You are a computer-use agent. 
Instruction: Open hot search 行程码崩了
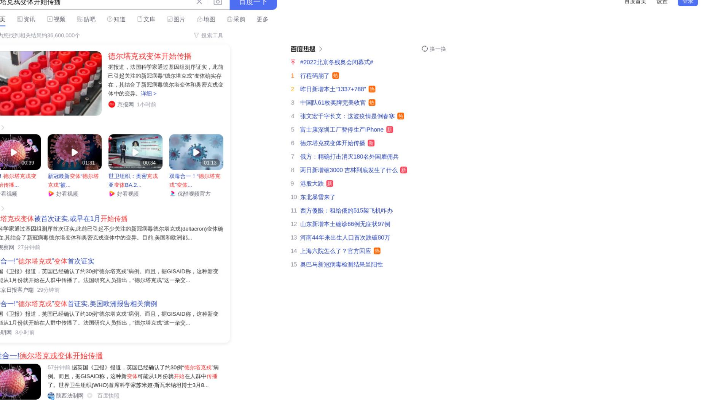315,76
